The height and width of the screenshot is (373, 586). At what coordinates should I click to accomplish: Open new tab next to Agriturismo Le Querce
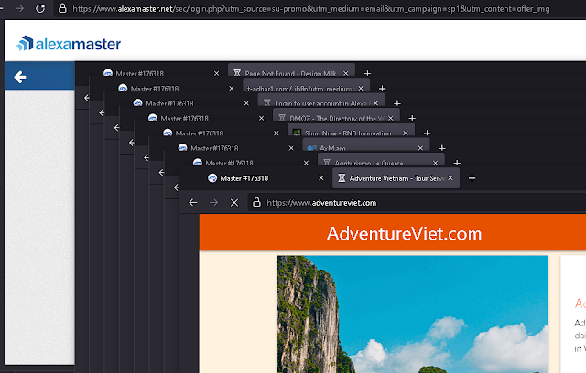(x=457, y=163)
